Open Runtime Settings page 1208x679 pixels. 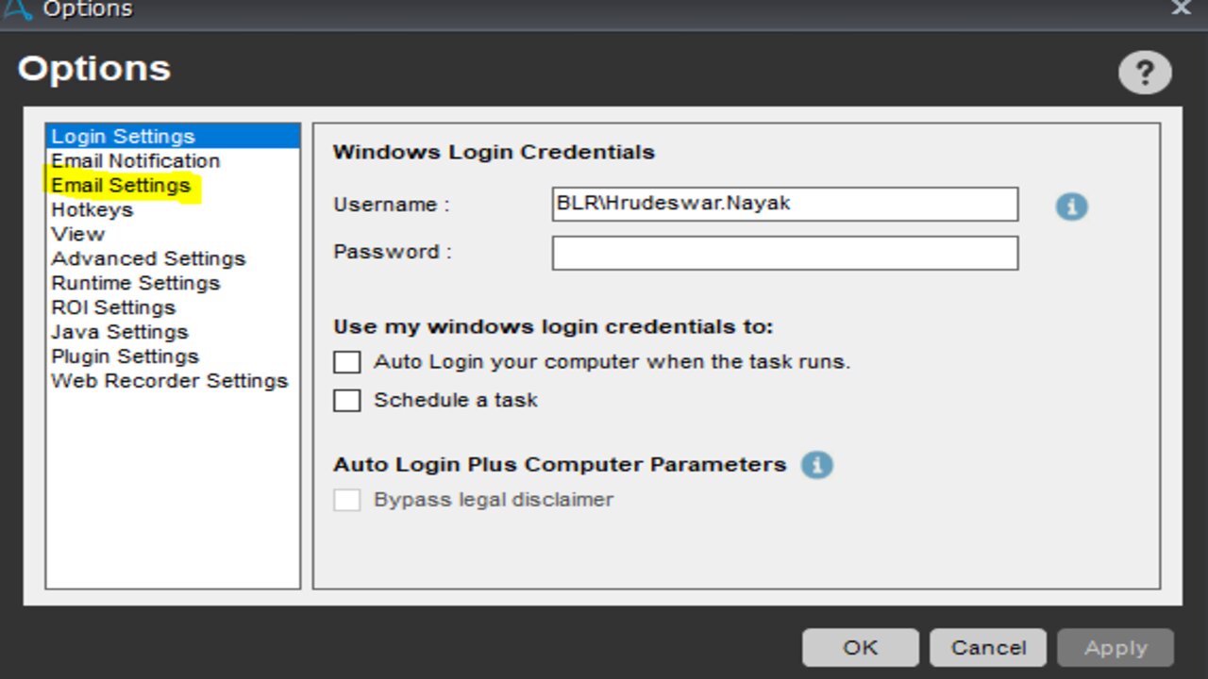click(x=135, y=284)
